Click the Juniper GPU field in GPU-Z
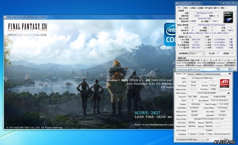 coord(193,82)
